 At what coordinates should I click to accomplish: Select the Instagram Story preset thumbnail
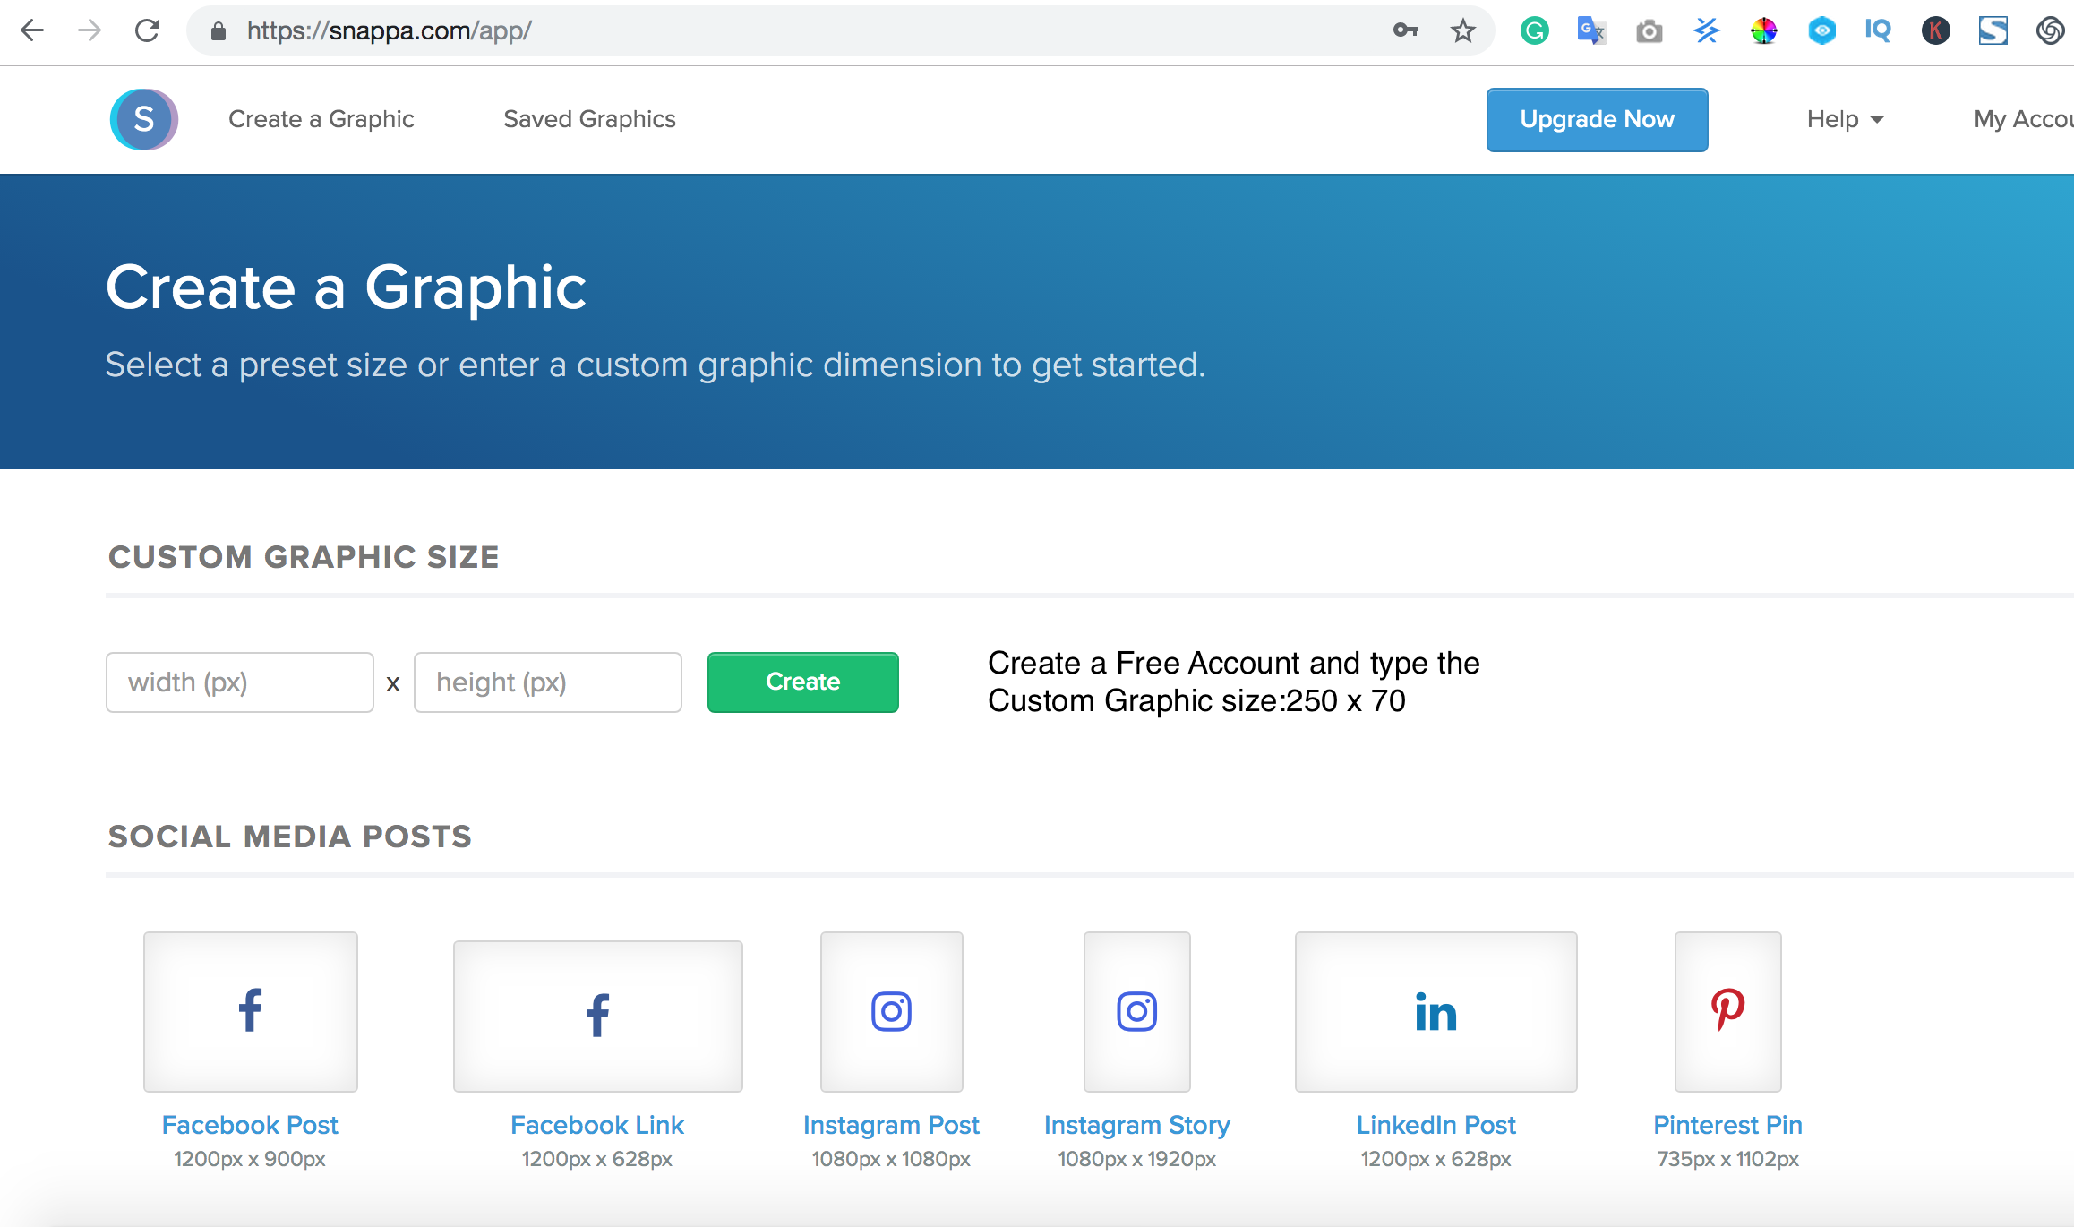point(1136,1012)
